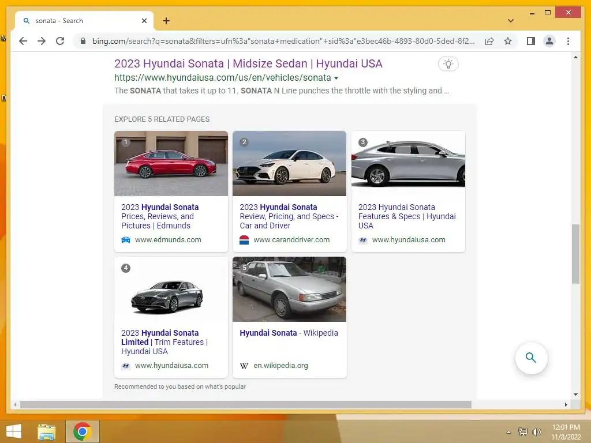Open the Chrome three-dot menu
Image resolution: width=591 pixels, height=443 pixels.
click(x=568, y=41)
